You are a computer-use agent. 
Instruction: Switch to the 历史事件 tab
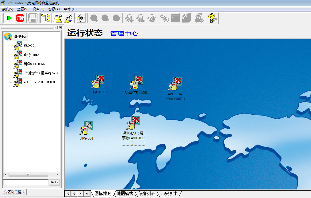tap(169, 193)
